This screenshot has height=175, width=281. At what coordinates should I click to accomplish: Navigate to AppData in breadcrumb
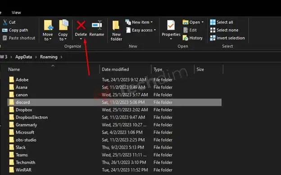[24, 57]
